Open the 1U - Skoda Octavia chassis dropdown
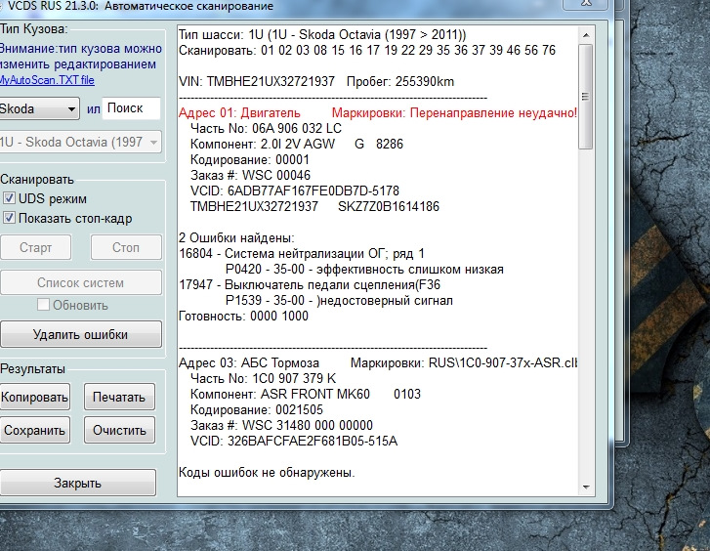This screenshot has width=710, height=551. point(80,142)
